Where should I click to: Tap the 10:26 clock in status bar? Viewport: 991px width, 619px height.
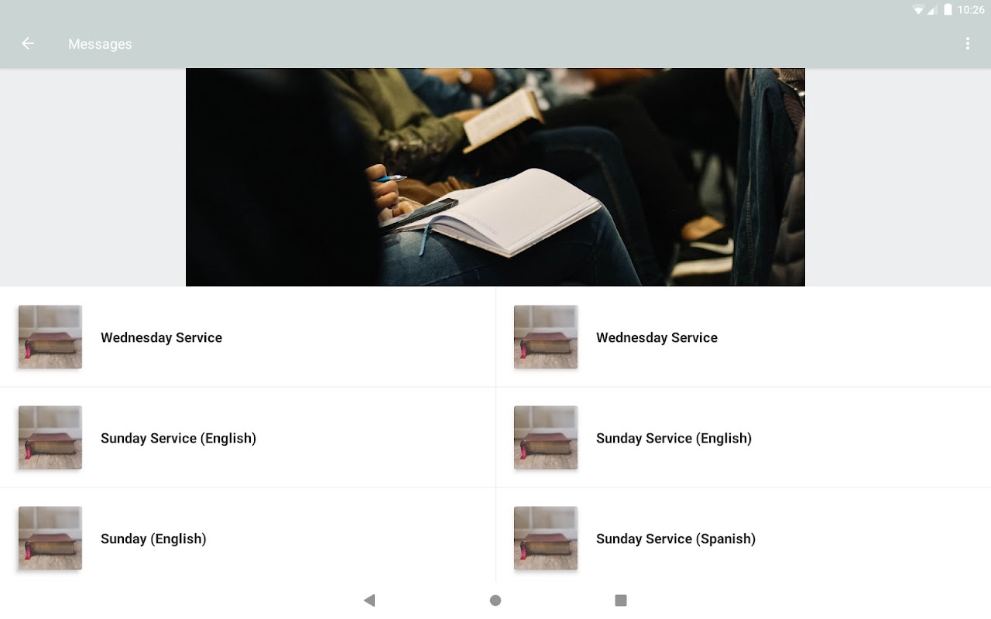[971, 10]
